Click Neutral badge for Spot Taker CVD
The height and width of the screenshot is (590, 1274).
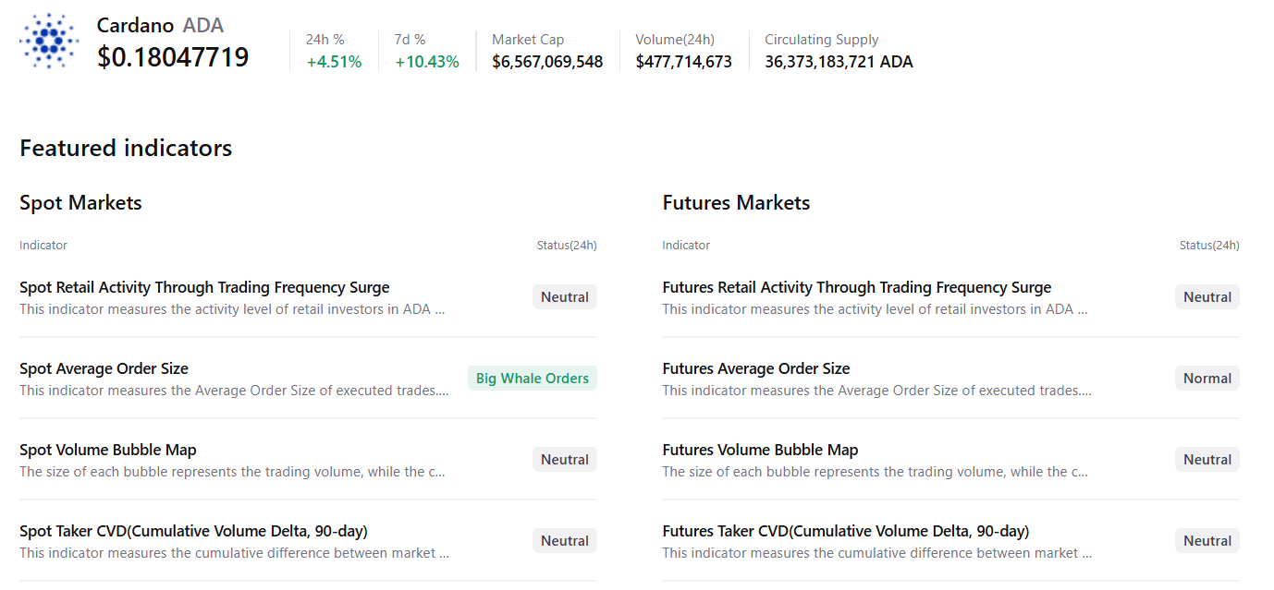565,541
